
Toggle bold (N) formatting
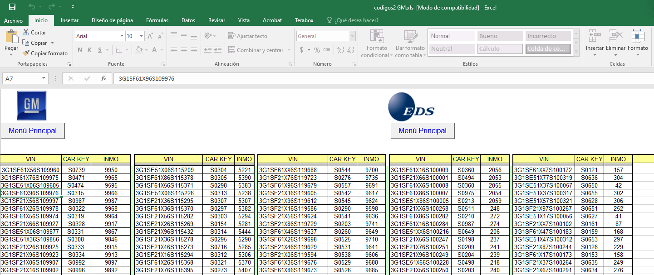pyautogui.click(x=80, y=50)
